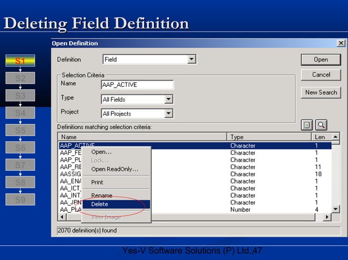Expand the Project dropdown showing All Projects
The width and height of the screenshot is (348, 260).
169,114
